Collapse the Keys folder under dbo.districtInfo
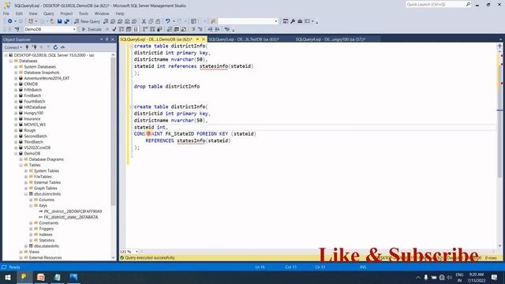Viewport: 505px width, 284px height. (31, 205)
